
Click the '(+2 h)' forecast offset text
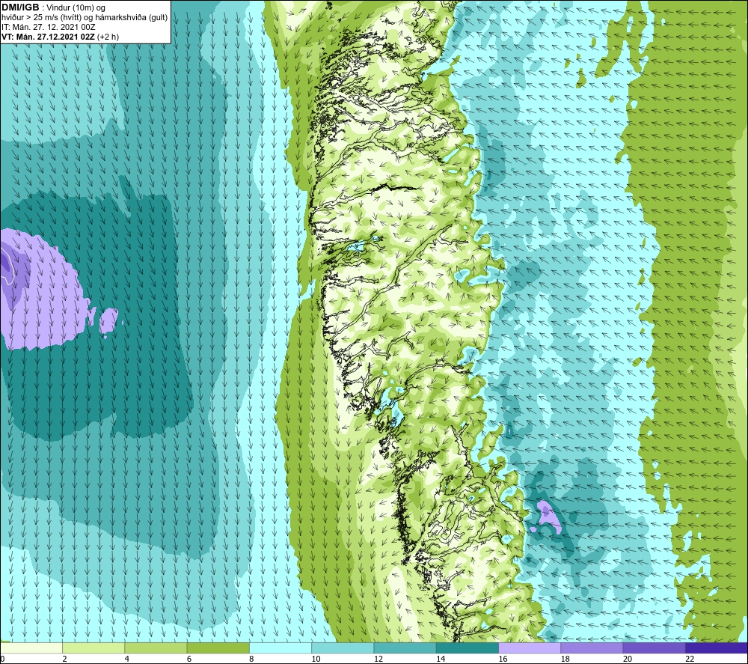(108, 37)
